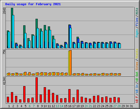140x109 pixels.
Task: Click day 22 on the x-axis
Action: point(94,106)
